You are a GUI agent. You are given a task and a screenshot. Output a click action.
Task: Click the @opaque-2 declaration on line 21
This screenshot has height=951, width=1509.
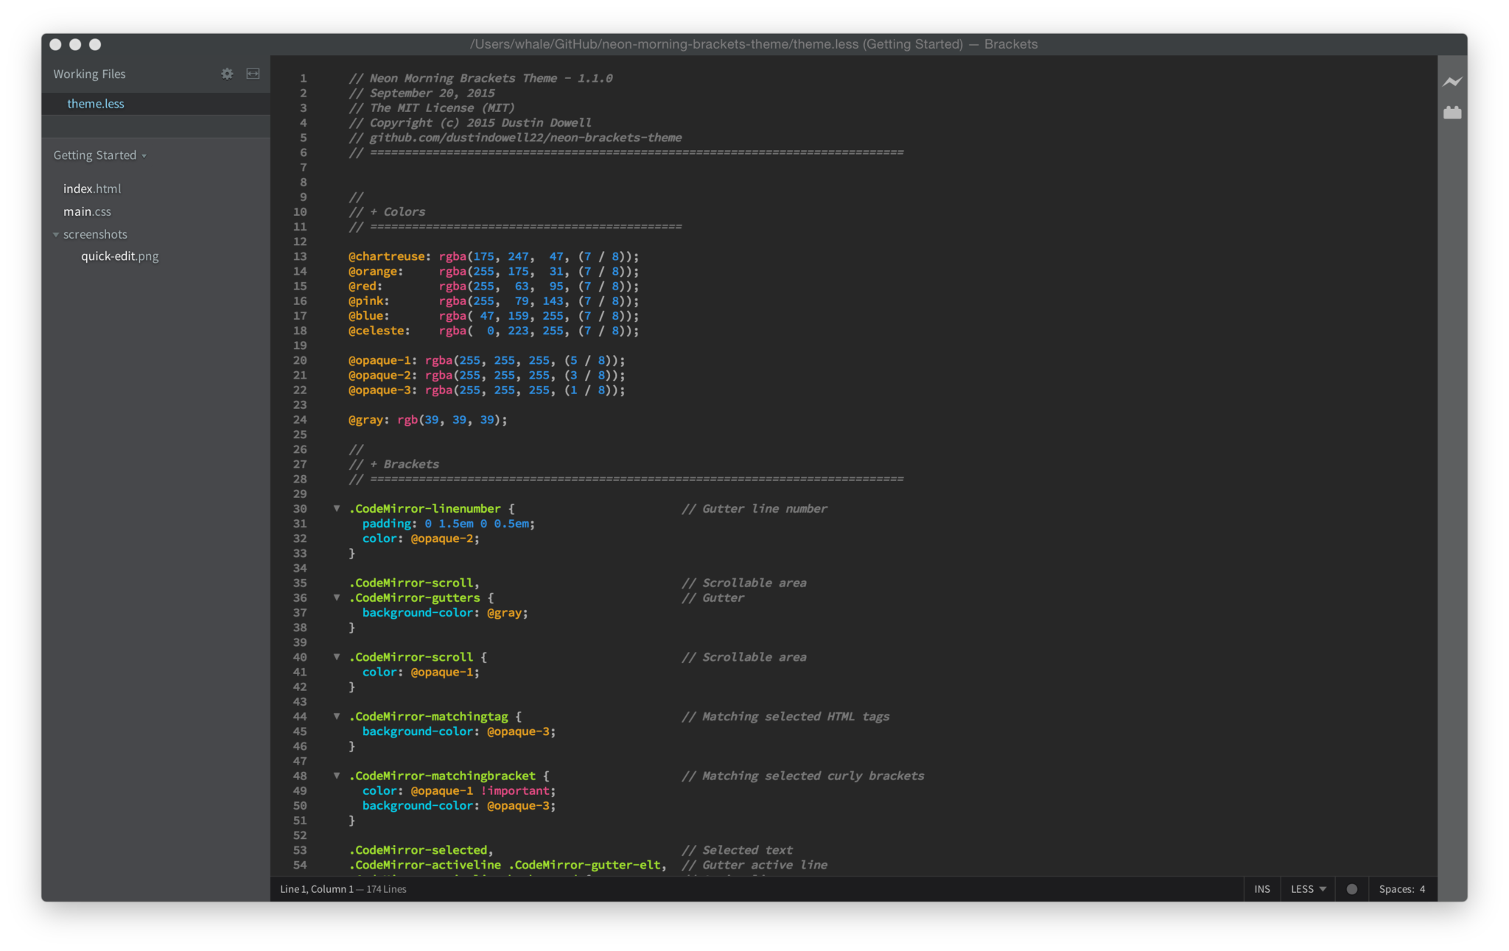[379, 375]
